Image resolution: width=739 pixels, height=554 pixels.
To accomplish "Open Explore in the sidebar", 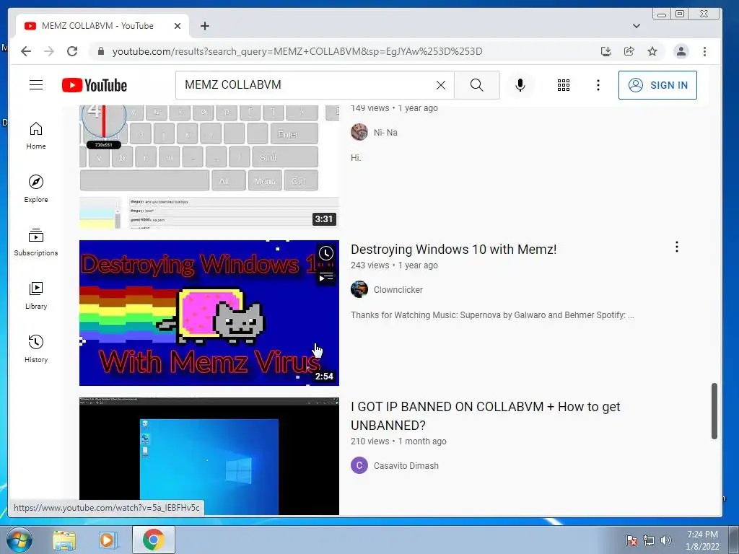I will tap(36, 189).
